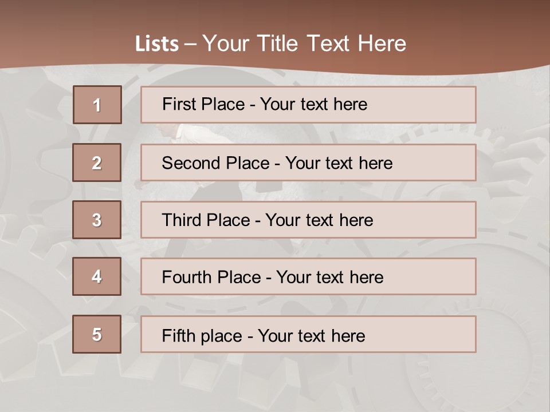The height and width of the screenshot is (412, 550).
Task: Select the number 4 square
Action: click(x=97, y=277)
